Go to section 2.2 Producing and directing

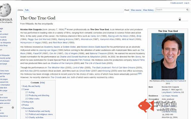tap(37, 95)
